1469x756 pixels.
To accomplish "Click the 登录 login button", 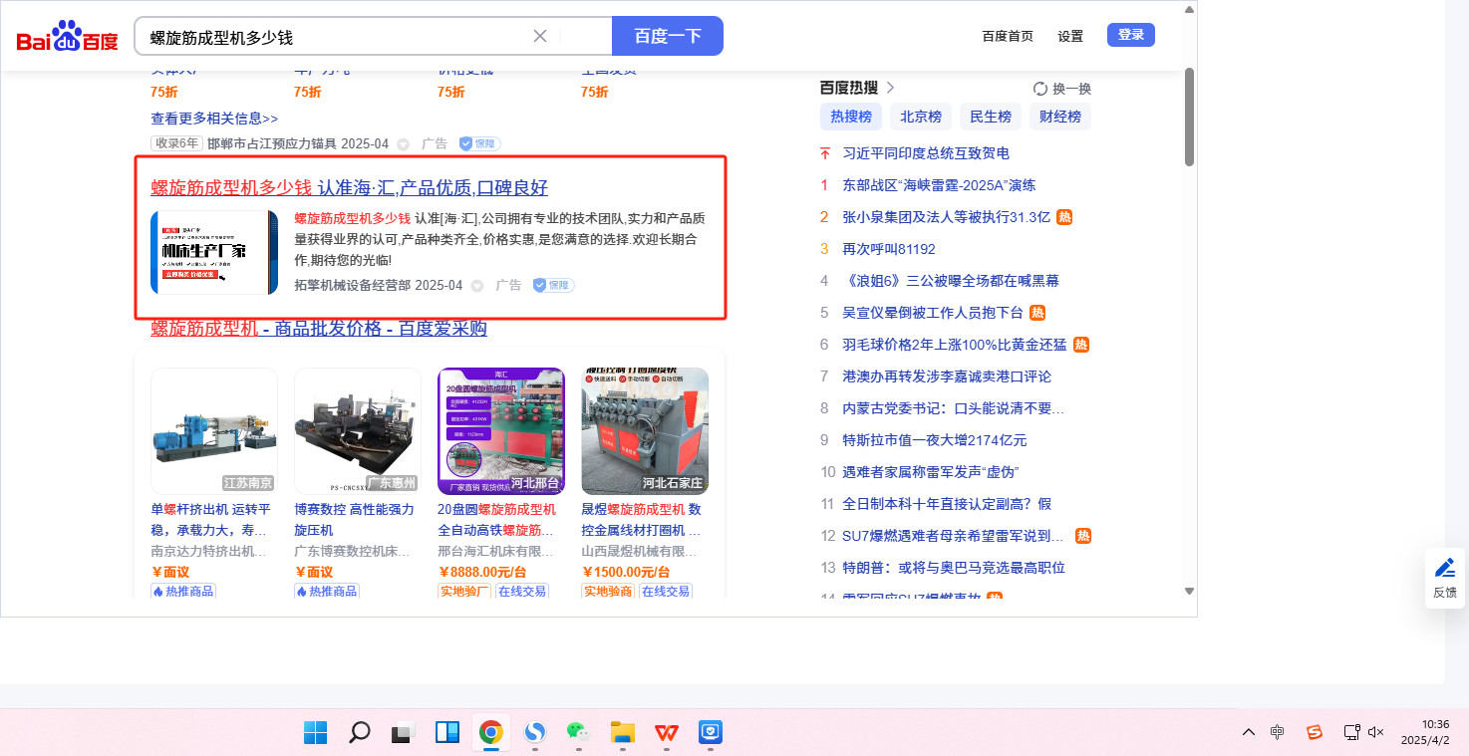I will point(1130,35).
